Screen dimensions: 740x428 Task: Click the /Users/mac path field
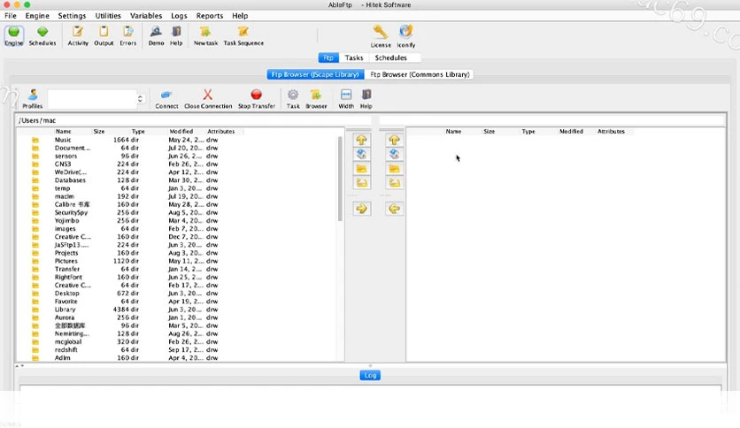(x=194, y=120)
